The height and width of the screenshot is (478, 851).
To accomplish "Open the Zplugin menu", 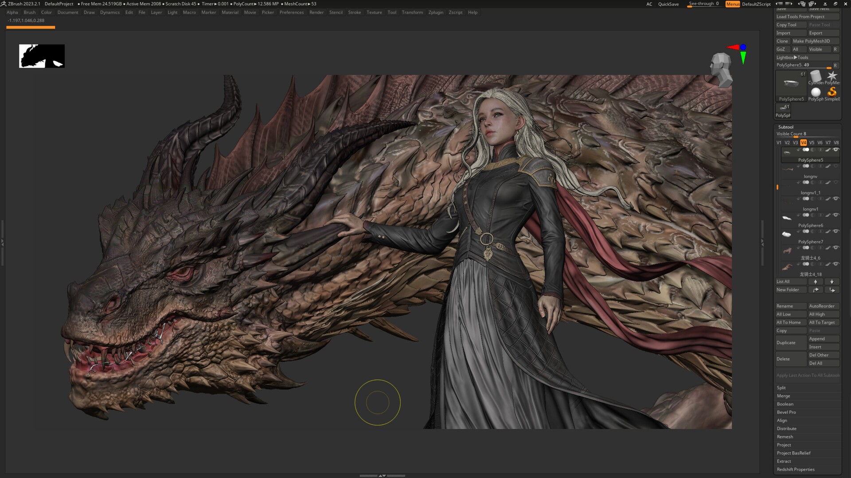I will tap(435, 12).
